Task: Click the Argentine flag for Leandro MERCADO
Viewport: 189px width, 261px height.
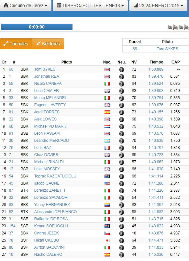Action: pyautogui.click(x=107, y=141)
